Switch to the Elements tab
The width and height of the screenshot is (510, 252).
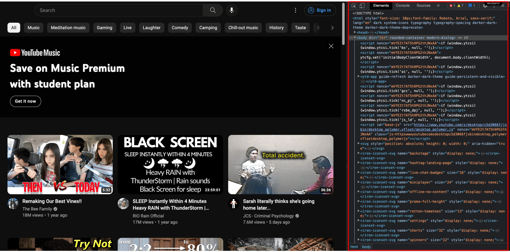381,6
